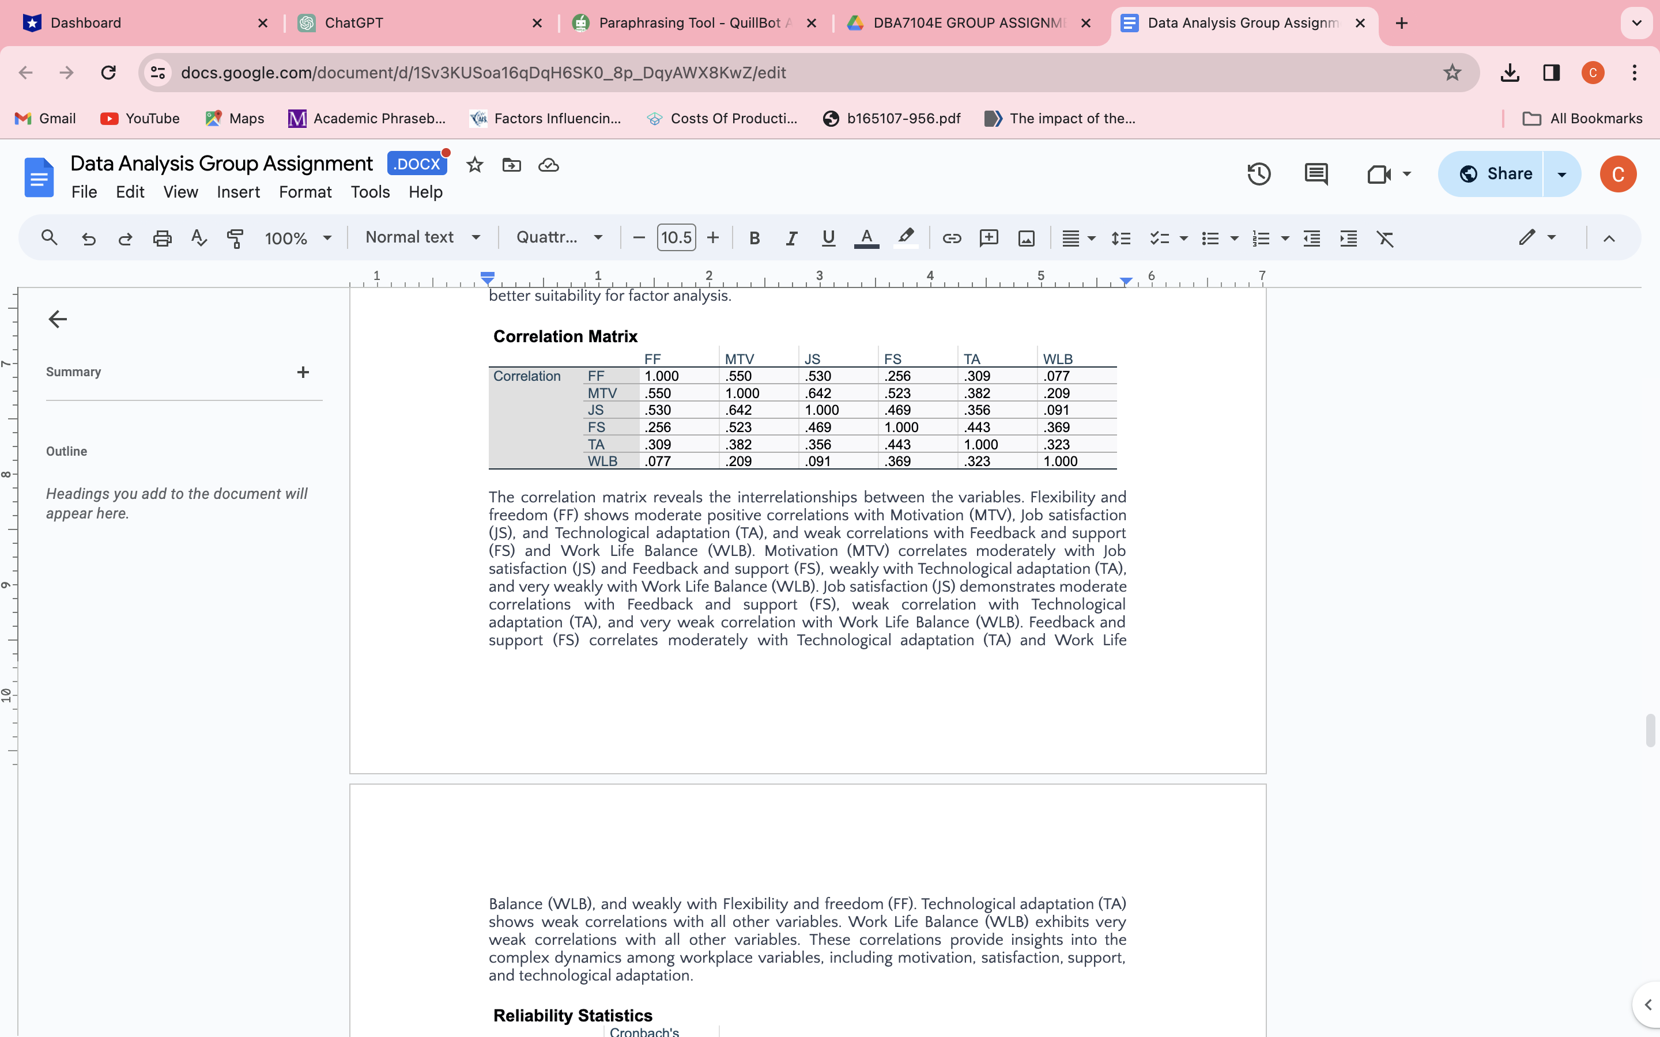Use the paint format tool
1660x1037 pixels.
(235, 238)
